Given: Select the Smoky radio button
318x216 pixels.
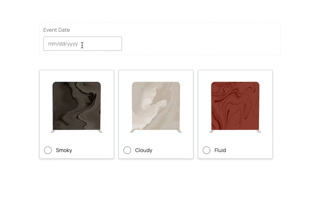Looking at the screenshot, I should [48, 150].
